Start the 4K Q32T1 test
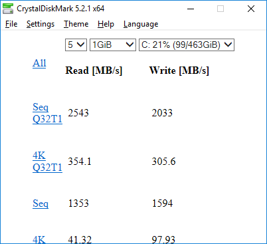 pyautogui.click(x=47, y=162)
